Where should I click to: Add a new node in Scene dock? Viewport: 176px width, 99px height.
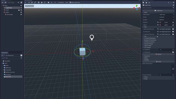[x=2, y=2]
